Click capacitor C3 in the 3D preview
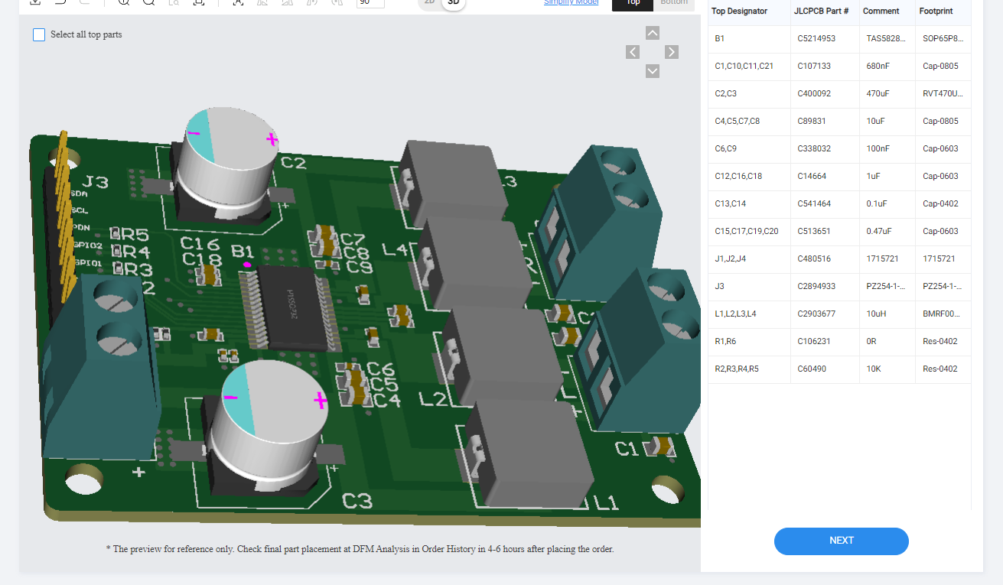The image size is (1003, 585). coord(265,427)
